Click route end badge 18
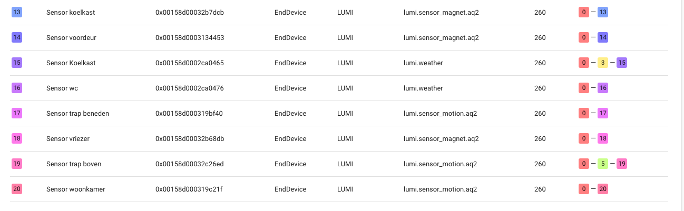This screenshot has height=211, width=684. tap(603, 138)
